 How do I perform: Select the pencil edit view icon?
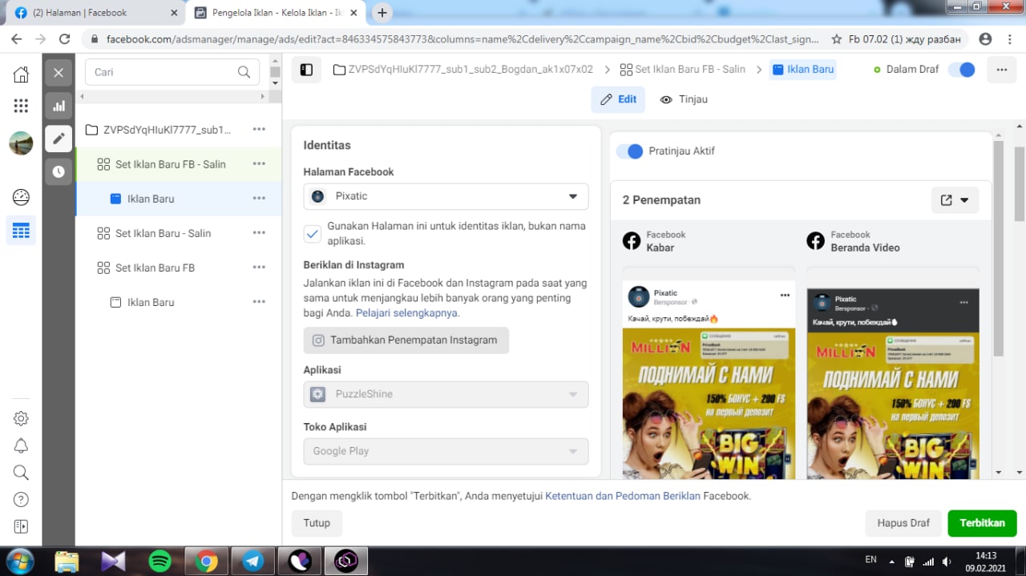pyautogui.click(x=59, y=139)
